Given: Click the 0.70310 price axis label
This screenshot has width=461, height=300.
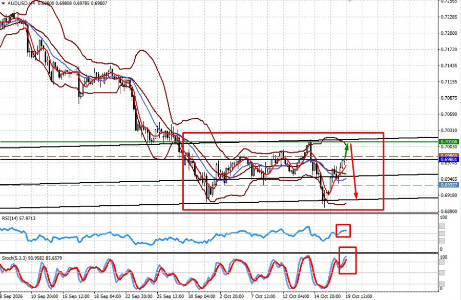Looking at the screenshot, I should tap(449, 130).
